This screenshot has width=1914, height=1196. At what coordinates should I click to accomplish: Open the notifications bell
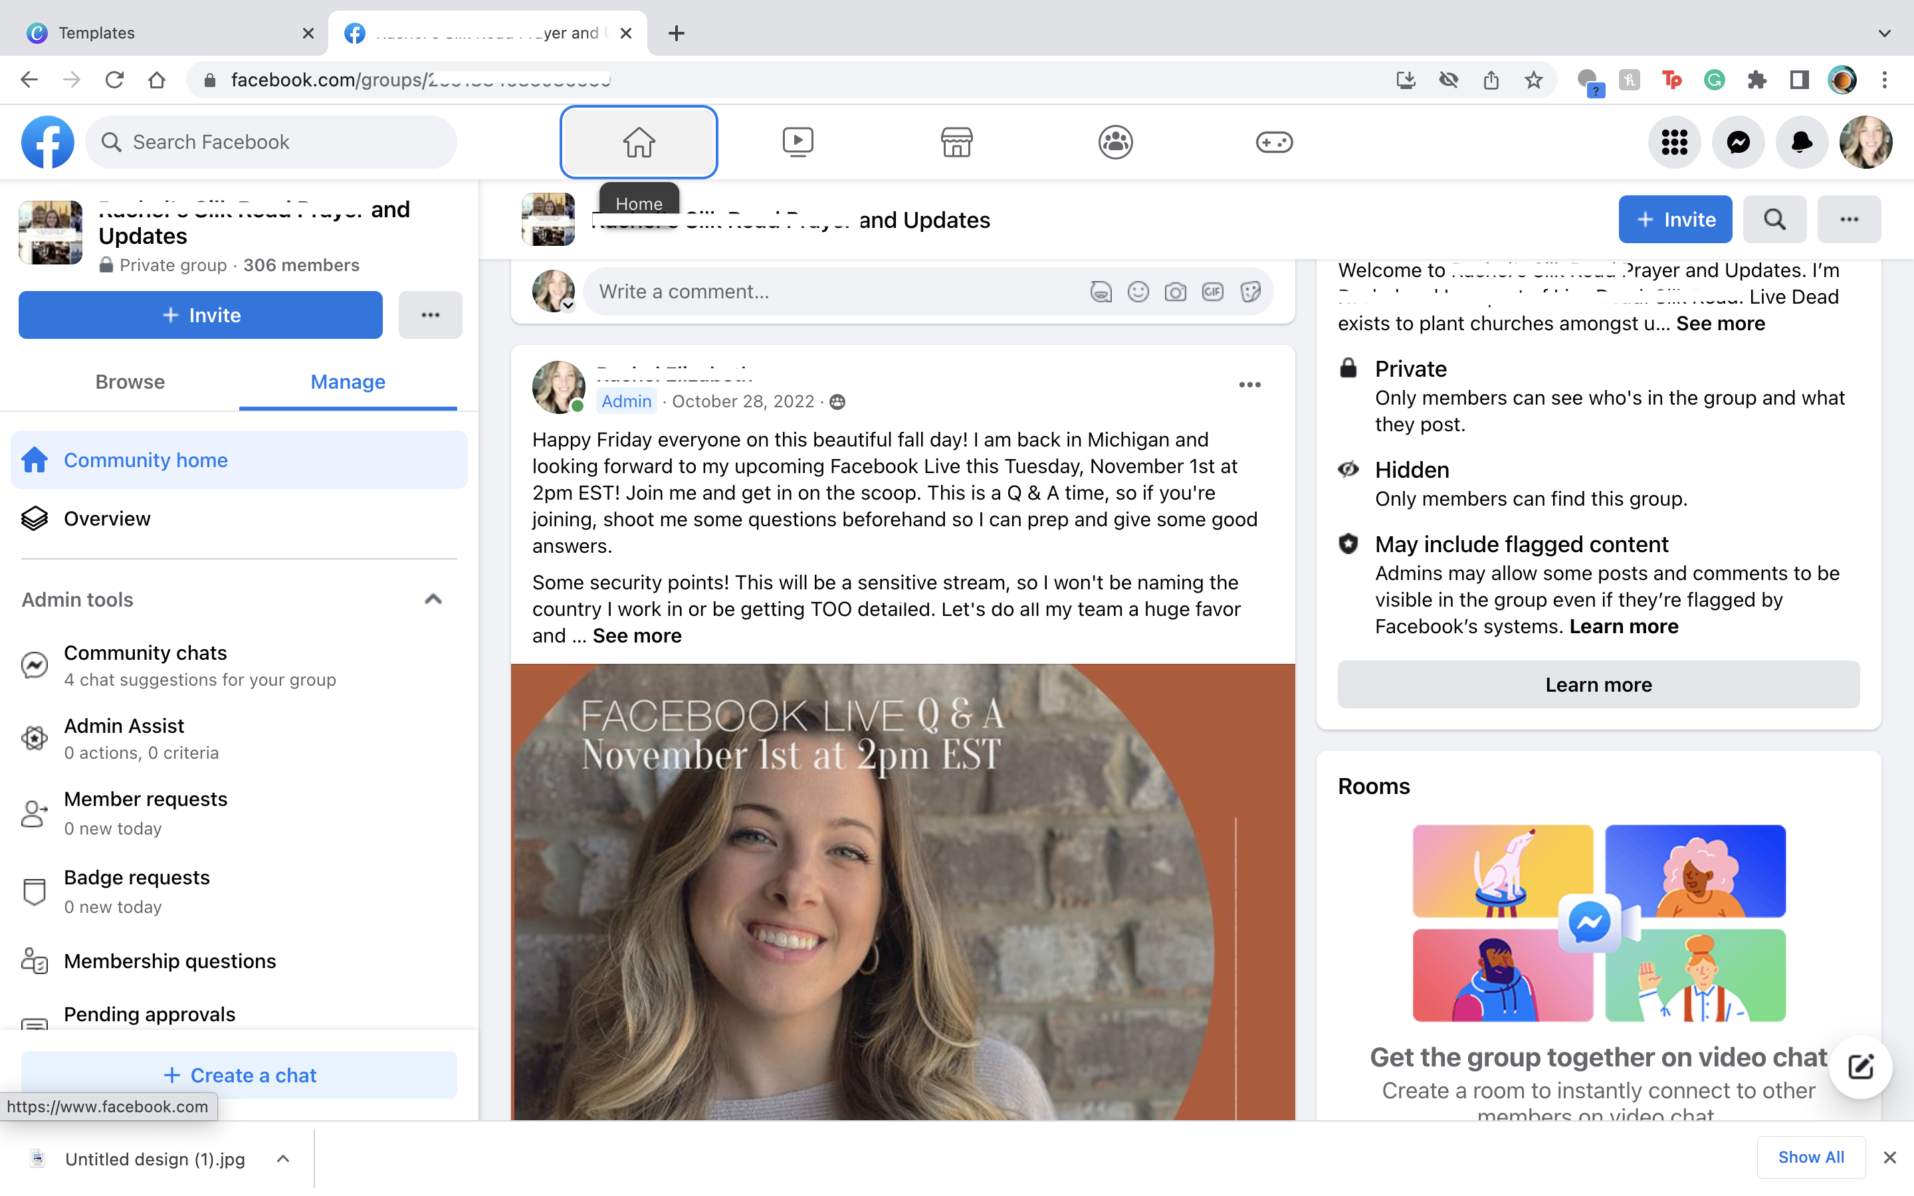pyautogui.click(x=1801, y=142)
